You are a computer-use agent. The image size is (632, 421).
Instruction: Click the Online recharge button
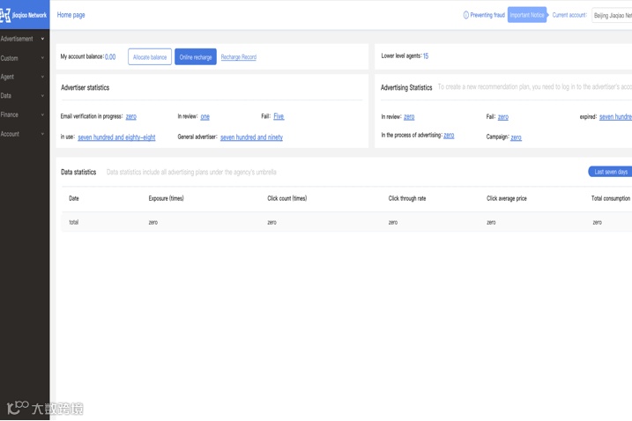click(x=196, y=56)
